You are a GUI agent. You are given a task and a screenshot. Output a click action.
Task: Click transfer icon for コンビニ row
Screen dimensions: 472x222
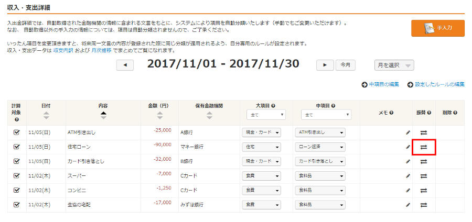[424, 191]
